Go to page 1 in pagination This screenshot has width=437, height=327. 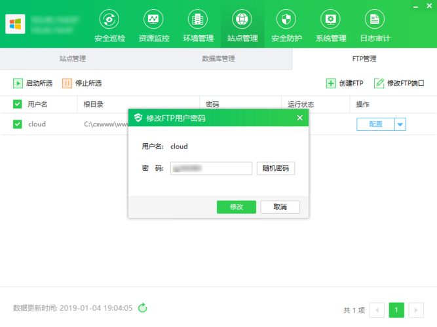click(396, 310)
